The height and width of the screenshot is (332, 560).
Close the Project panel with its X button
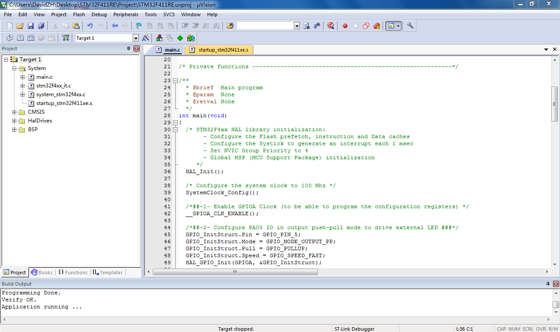137,49
